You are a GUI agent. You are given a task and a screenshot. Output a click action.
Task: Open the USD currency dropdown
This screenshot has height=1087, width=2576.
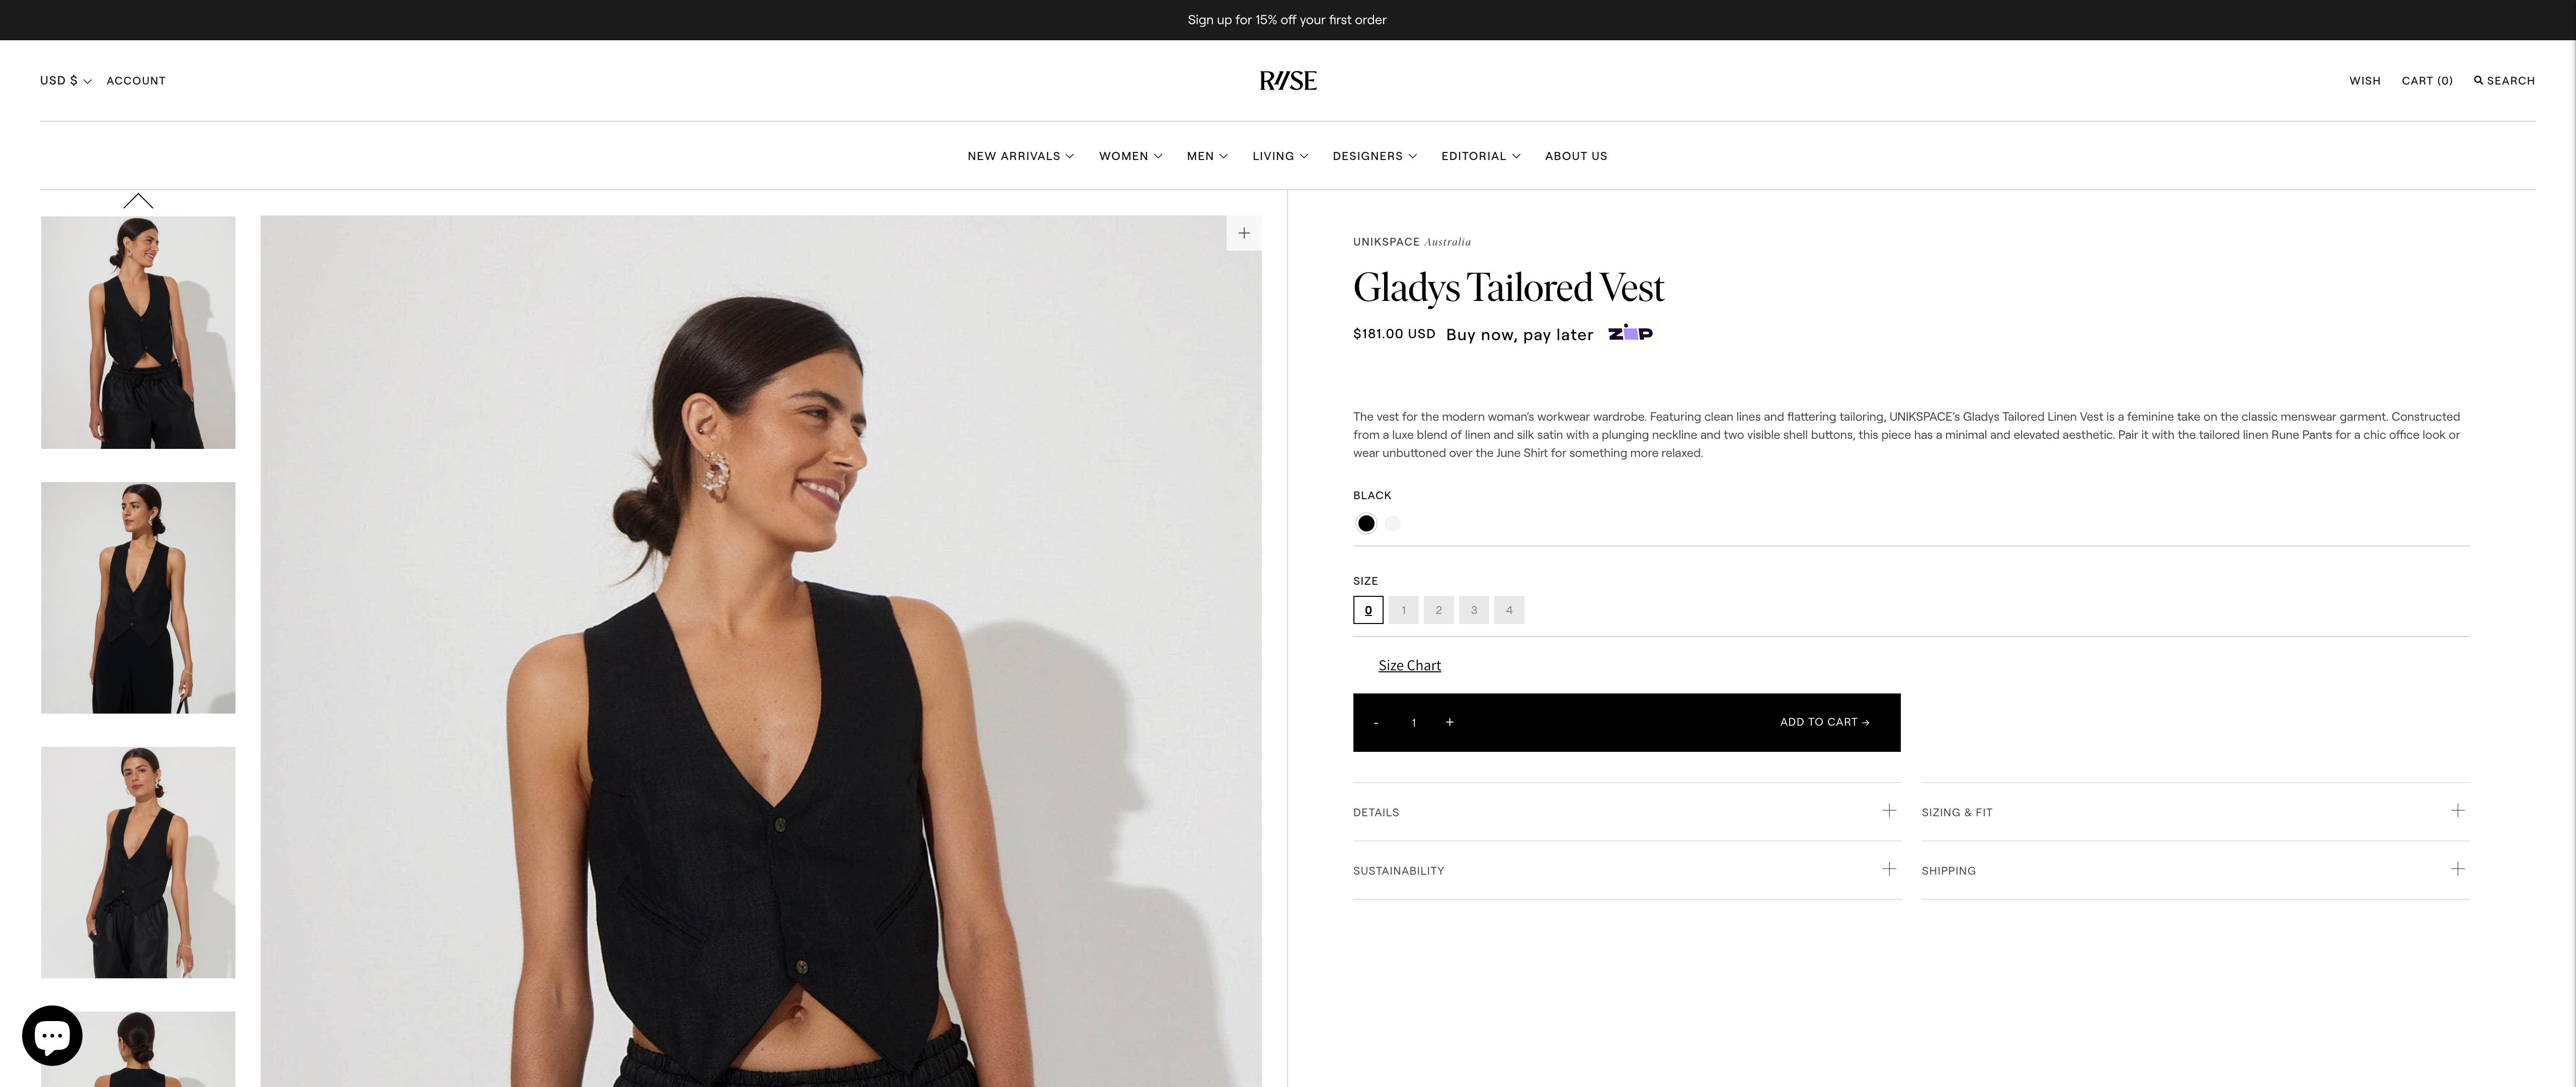[65, 81]
